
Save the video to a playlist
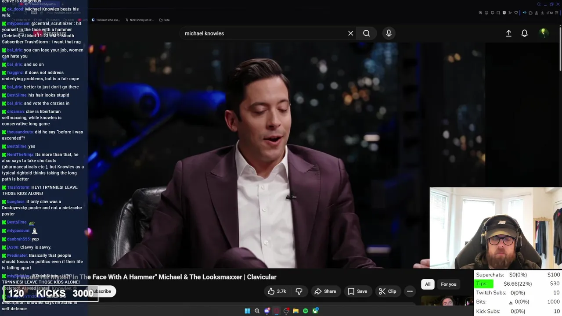357,291
